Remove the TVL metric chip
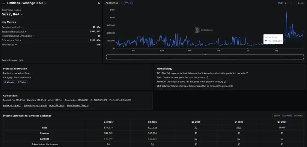The width and height of the screenshot is (307, 147). point(130,3)
